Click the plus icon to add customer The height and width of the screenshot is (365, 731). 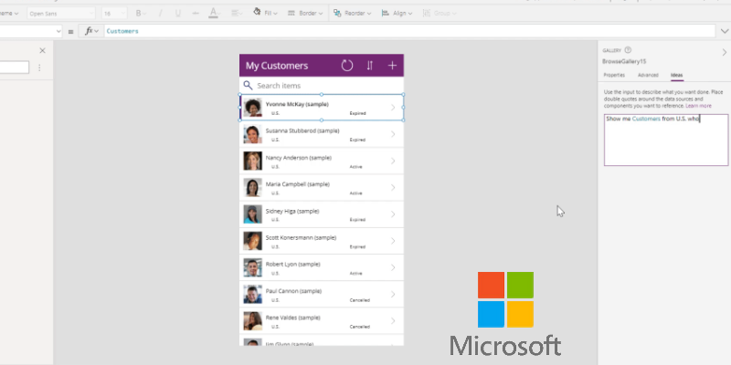pos(393,66)
